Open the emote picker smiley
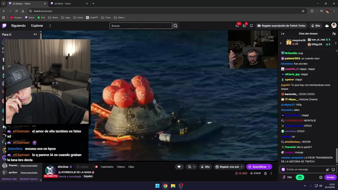 [x=333, y=169]
